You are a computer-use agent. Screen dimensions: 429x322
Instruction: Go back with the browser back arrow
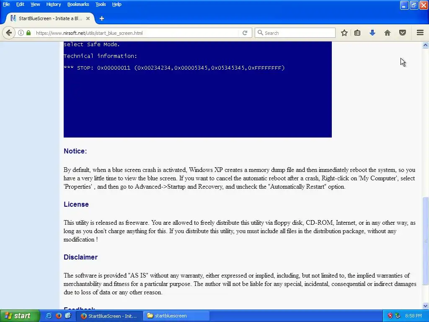9,33
